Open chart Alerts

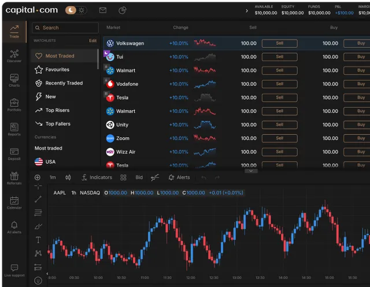point(179,178)
